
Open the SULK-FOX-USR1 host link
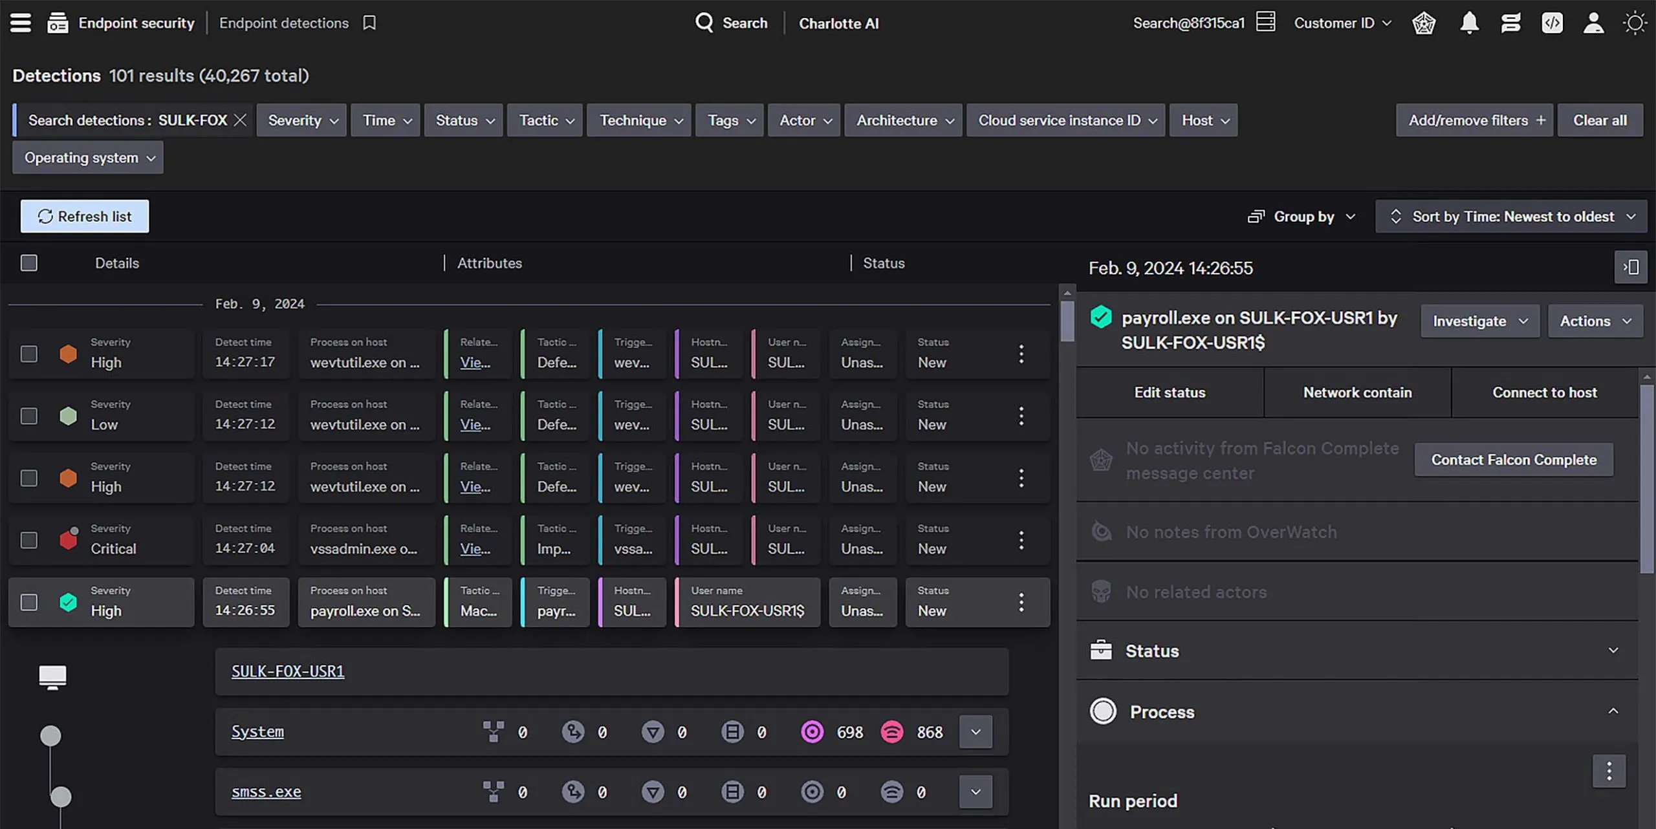pos(288,671)
